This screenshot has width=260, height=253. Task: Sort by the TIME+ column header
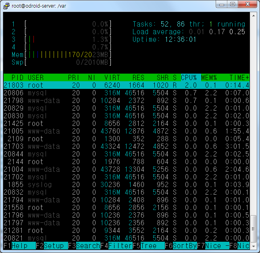pyautogui.click(x=239, y=77)
